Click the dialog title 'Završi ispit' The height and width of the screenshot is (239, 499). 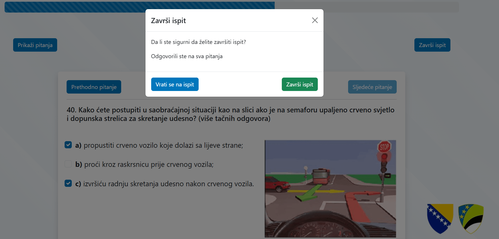[x=168, y=21]
